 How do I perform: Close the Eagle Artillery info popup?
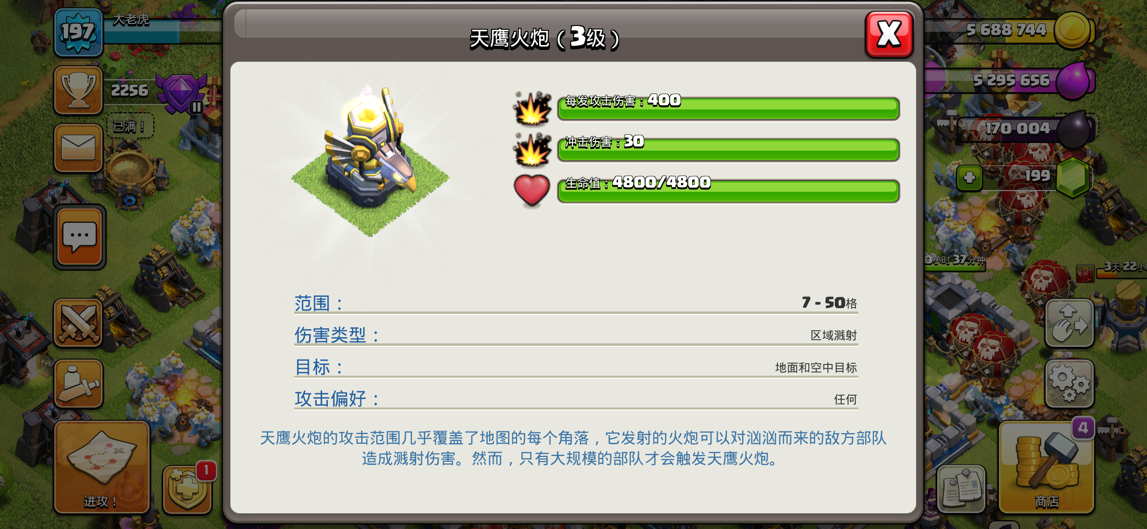889,34
